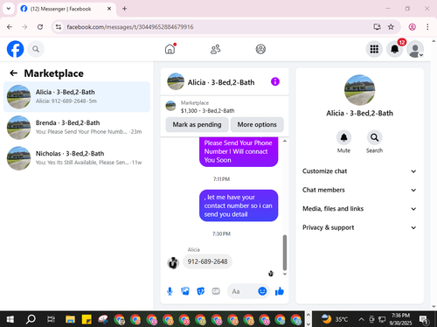This screenshot has height=327, width=437.
Task: Open the Alicia 3-Bed,2-Bath conversation
Action: tap(77, 96)
